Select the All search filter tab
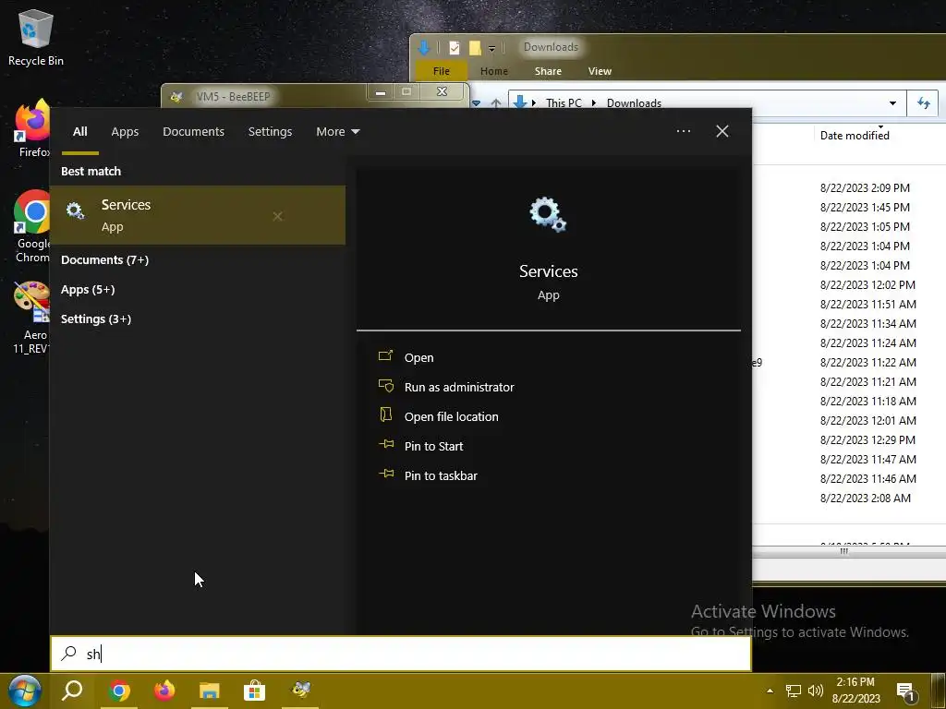This screenshot has width=946, height=709. [79, 131]
